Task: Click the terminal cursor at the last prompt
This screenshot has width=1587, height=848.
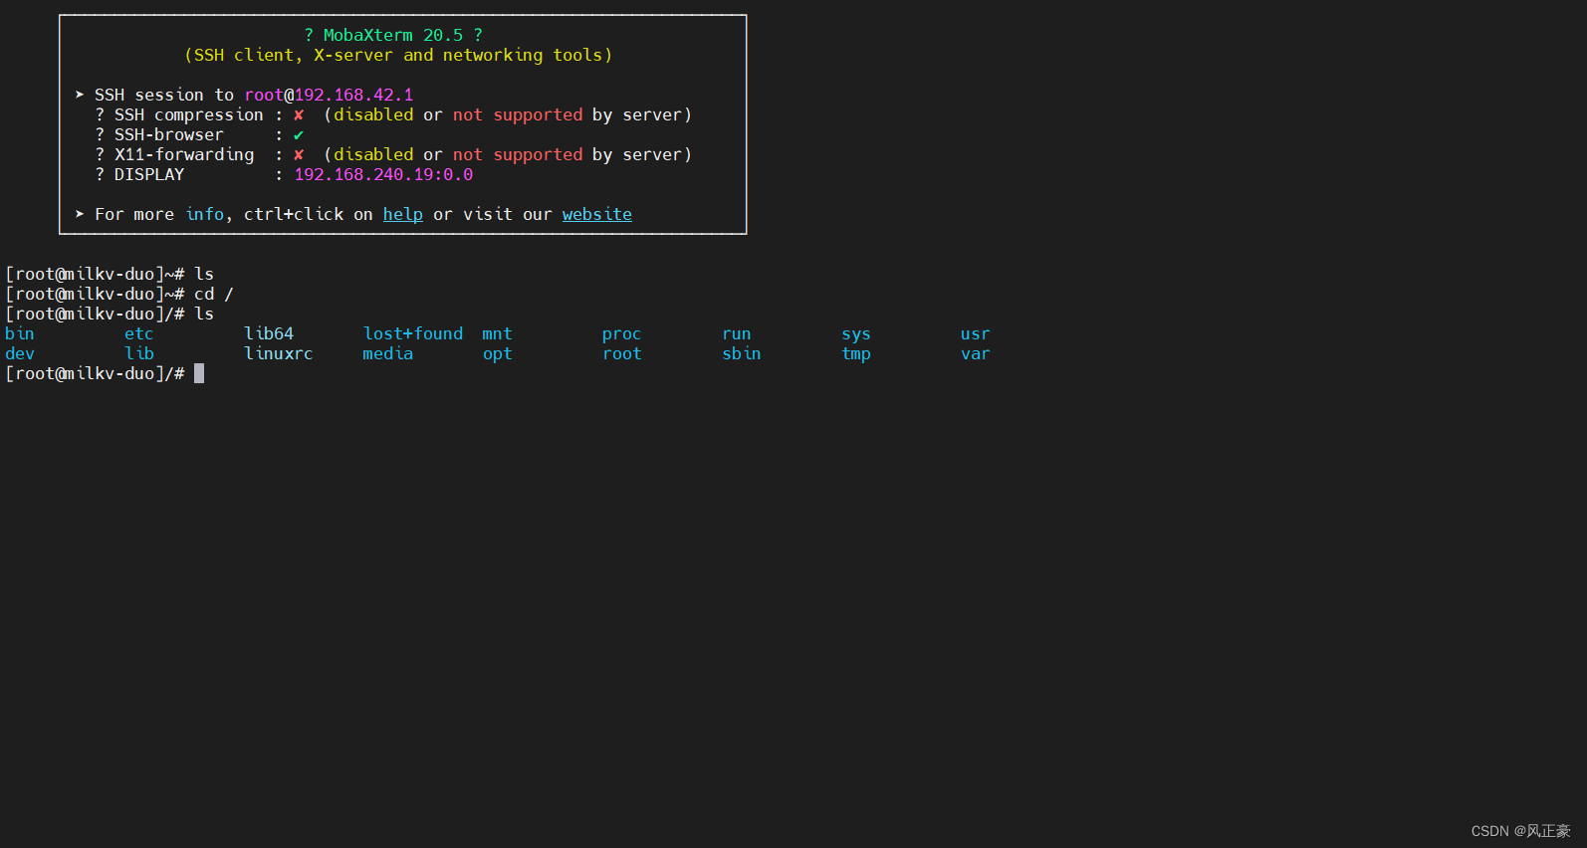Action: pos(199,373)
